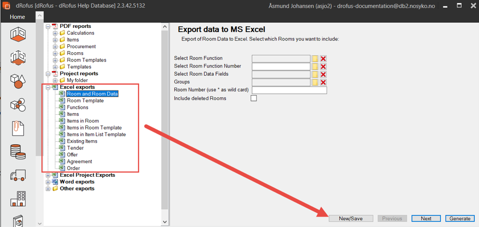
Task: Expand the Calculations folder
Action: [x=55, y=33]
